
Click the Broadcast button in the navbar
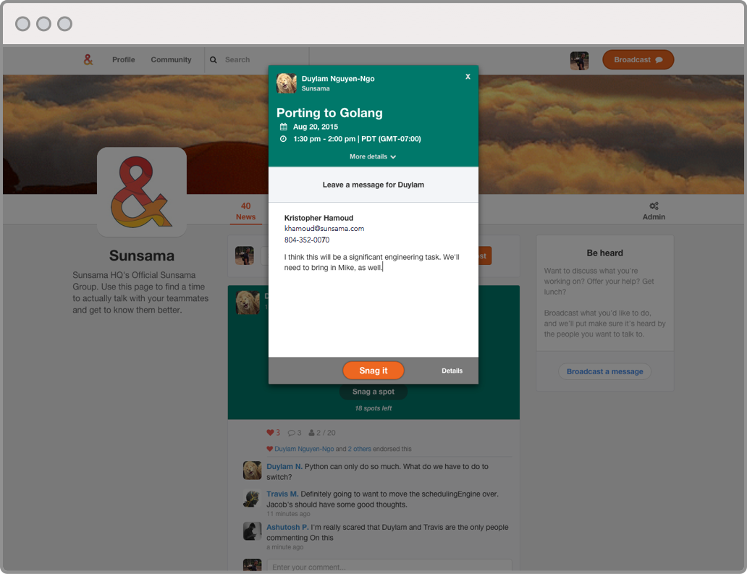point(638,60)
